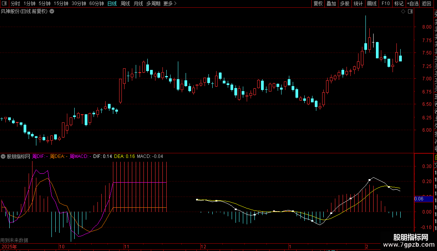Click the 7.00 price axis label

coord(427,78)
